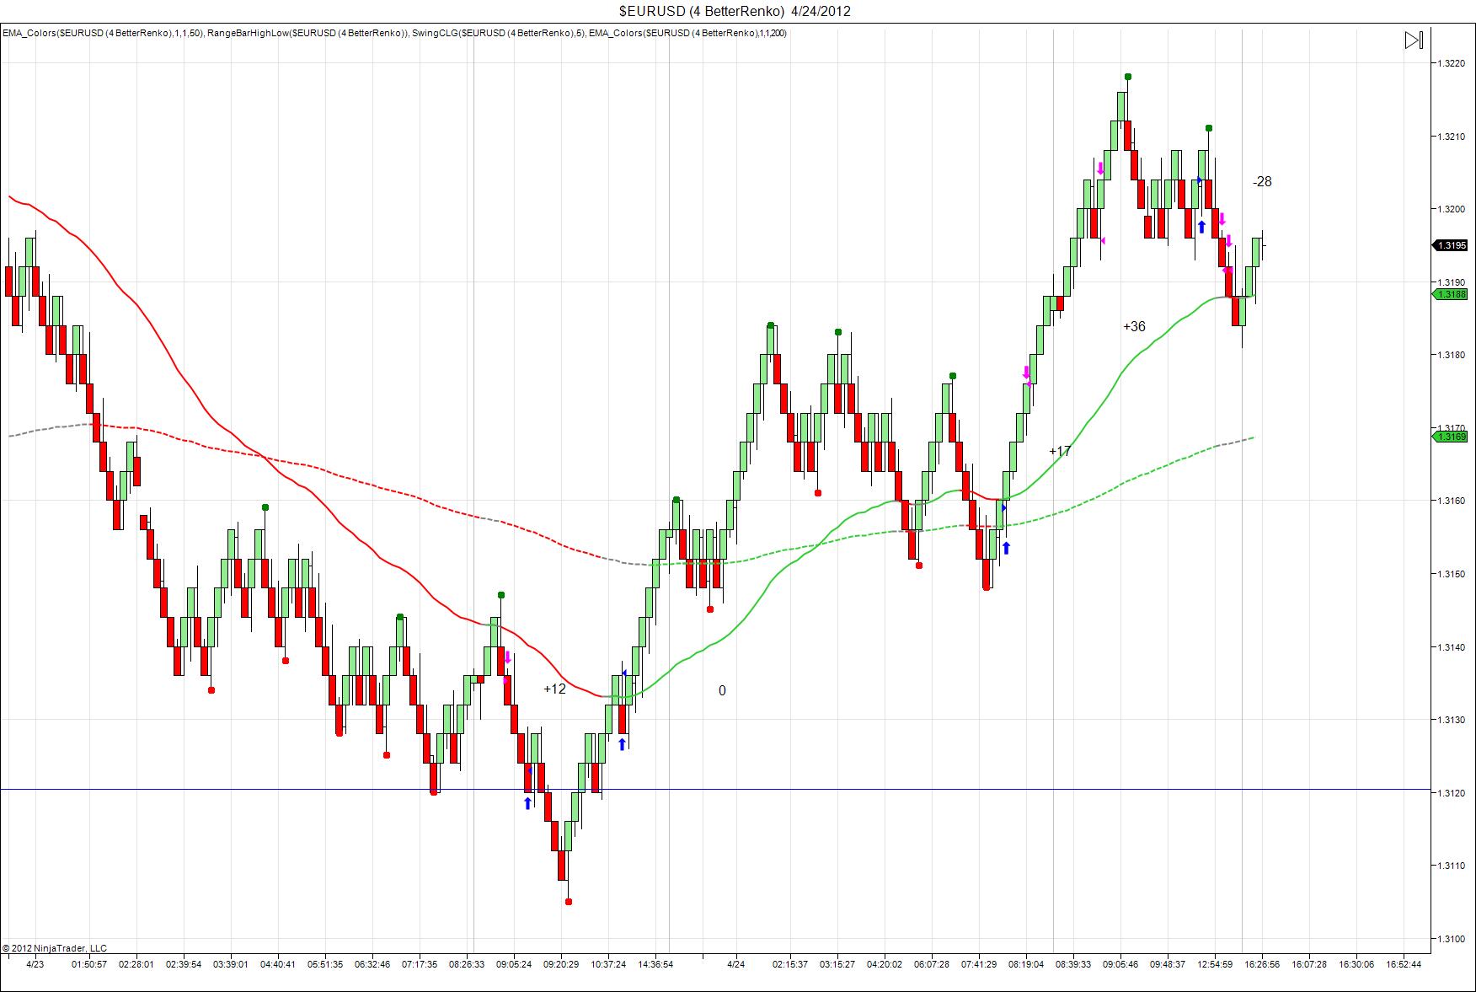Click the "0" trade annotation
The width and height of the screenshot is (1476, 992).
722,690
